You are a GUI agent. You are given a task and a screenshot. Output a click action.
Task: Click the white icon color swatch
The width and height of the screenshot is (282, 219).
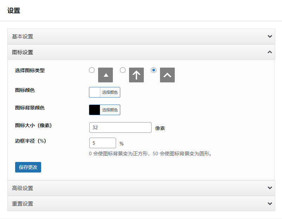(95, 92)
